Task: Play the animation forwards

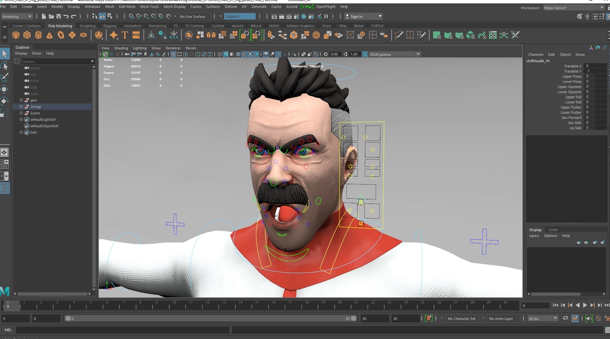Action: click(x=585, y=305)
